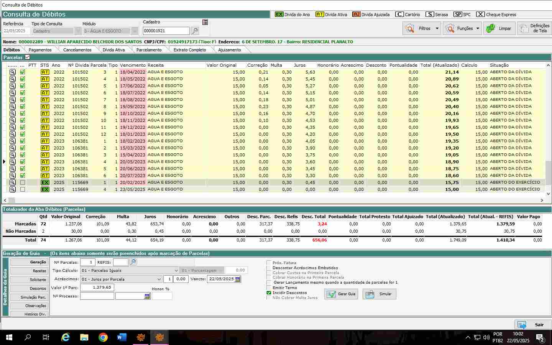
Task: Click the REFIS search magnifier icon
Action: (133, 262)
